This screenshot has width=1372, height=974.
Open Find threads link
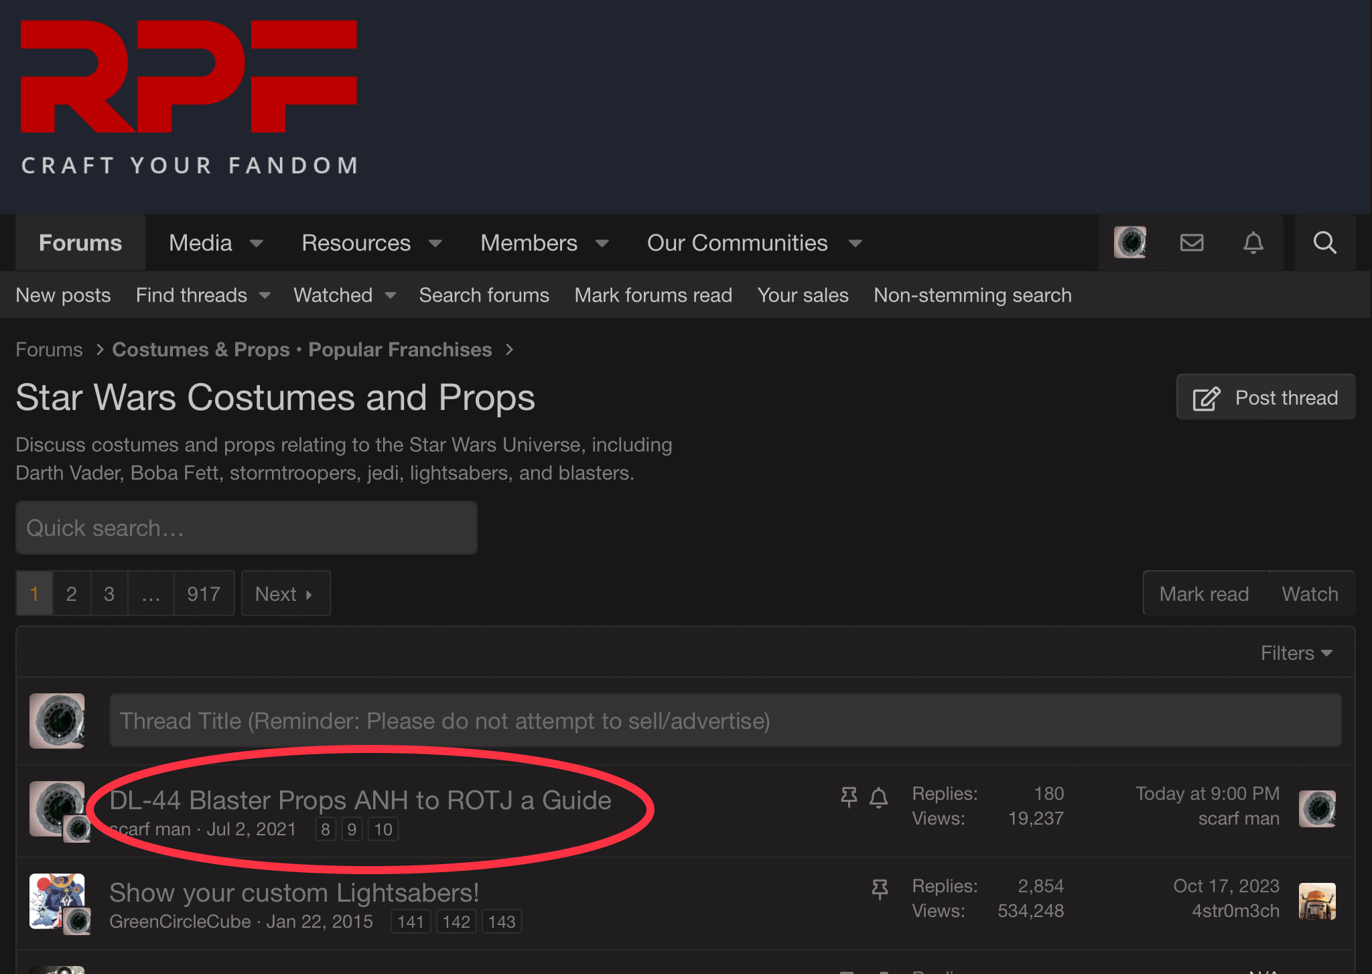point(192,295)
